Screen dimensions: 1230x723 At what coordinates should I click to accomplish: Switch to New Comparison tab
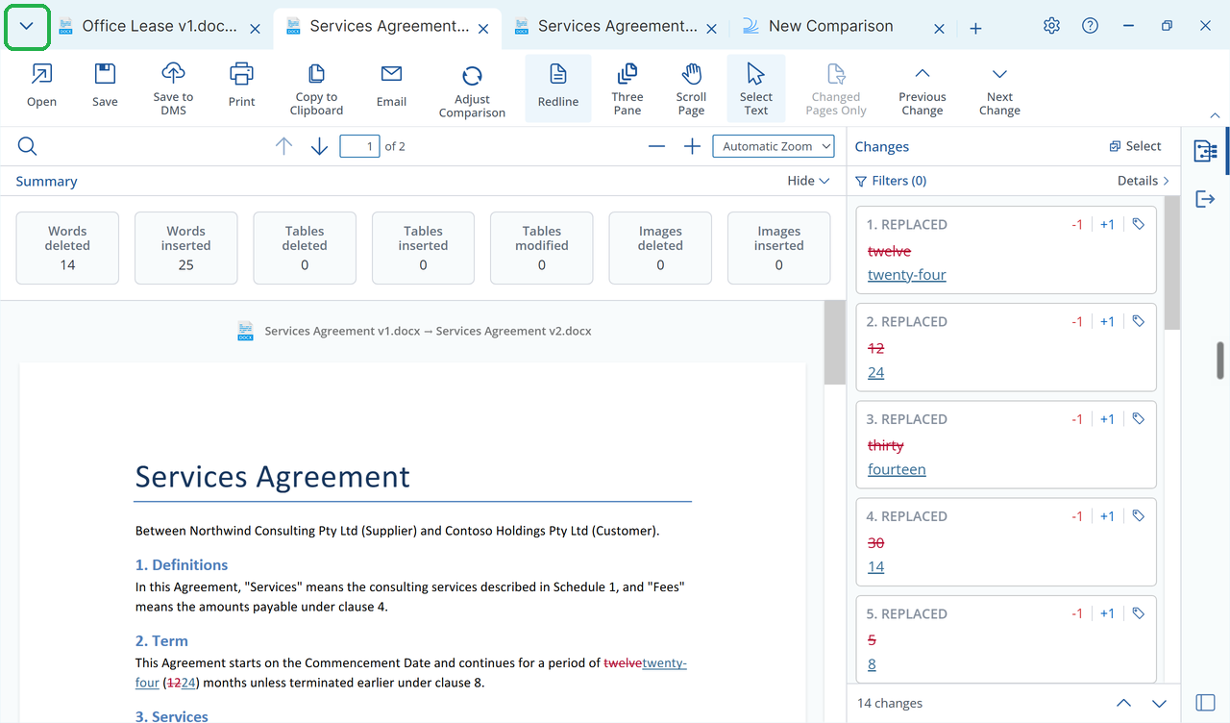(830, 27)
